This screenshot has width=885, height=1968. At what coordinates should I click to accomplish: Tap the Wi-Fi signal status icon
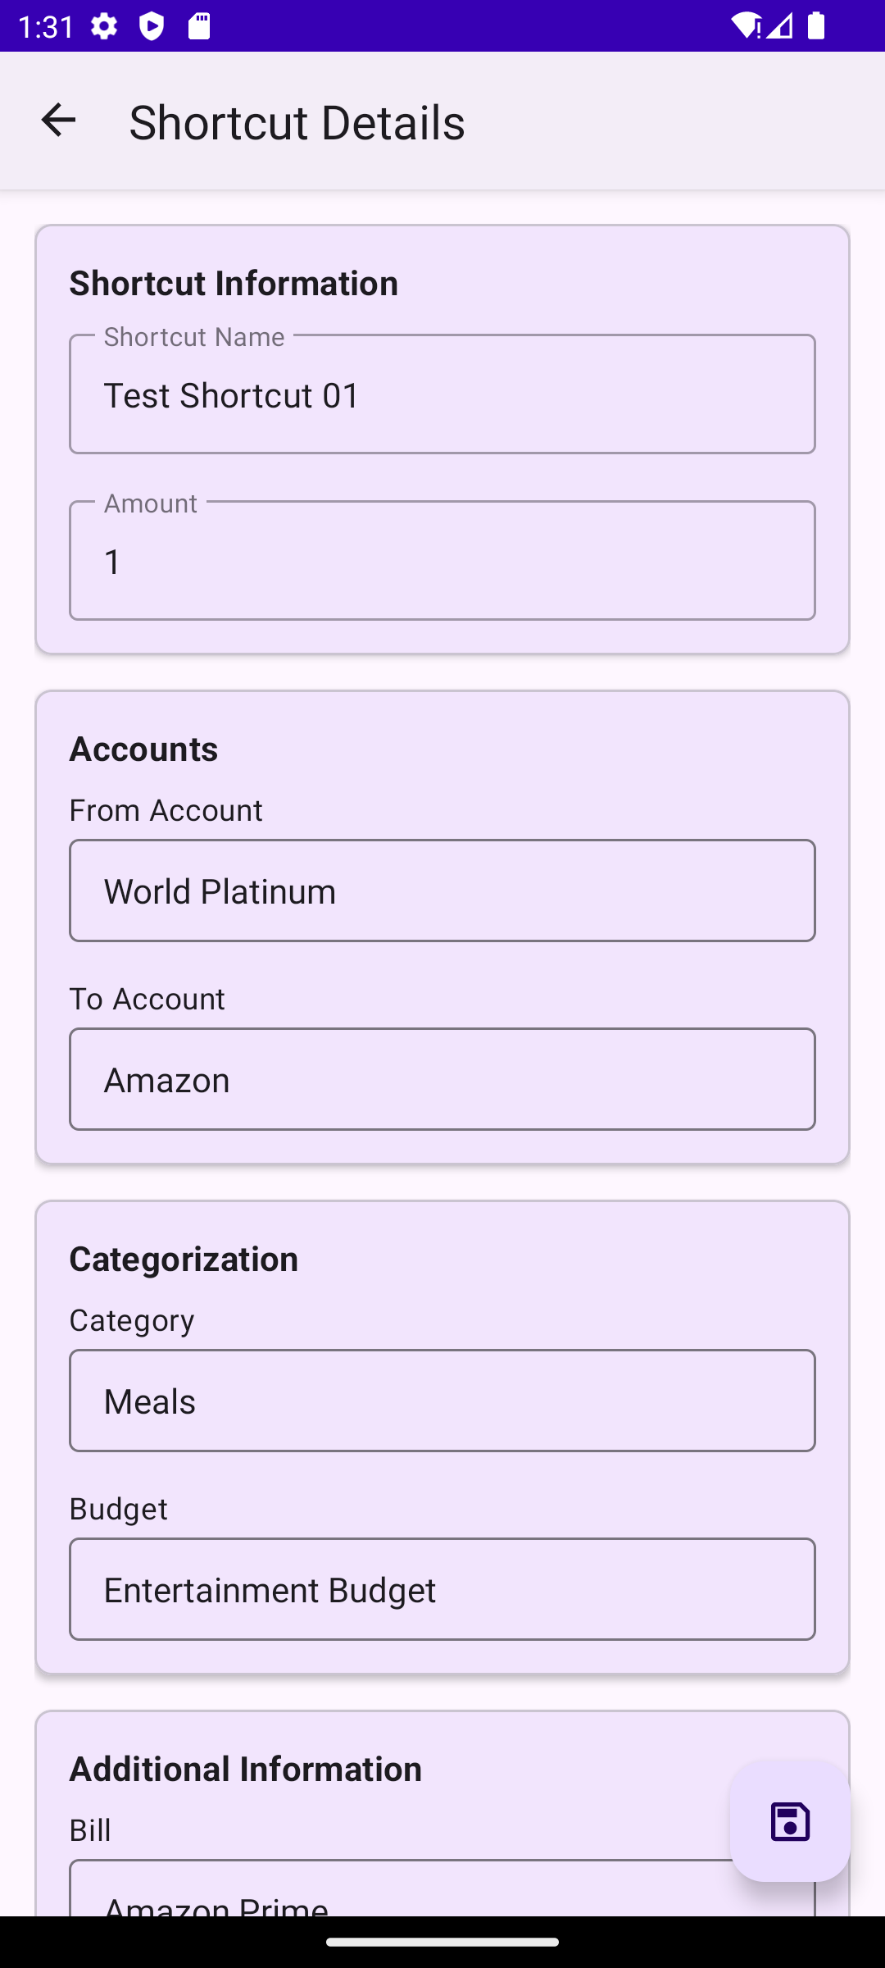tap(745, 26)
